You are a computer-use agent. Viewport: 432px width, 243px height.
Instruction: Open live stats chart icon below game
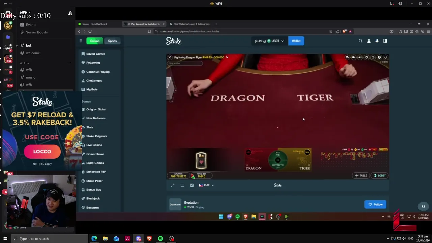coord(192,185)
